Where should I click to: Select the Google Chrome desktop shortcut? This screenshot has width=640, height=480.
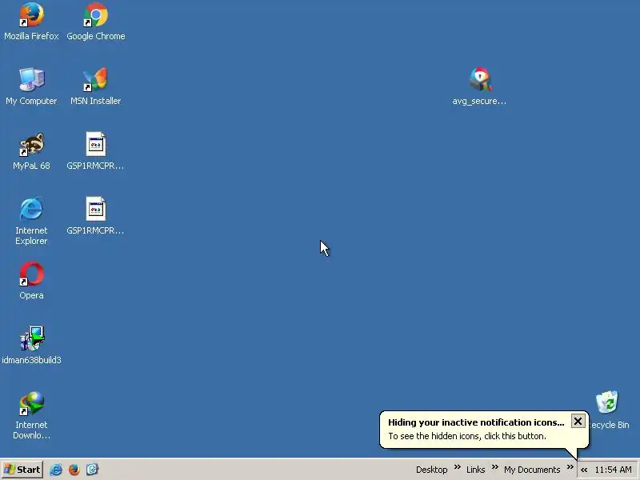(96, 14)
